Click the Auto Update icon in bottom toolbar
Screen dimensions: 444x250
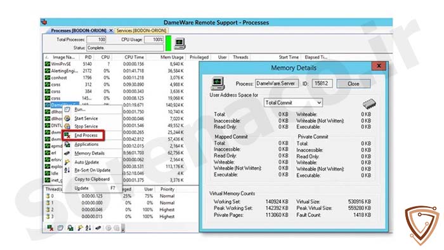(80, 228)
